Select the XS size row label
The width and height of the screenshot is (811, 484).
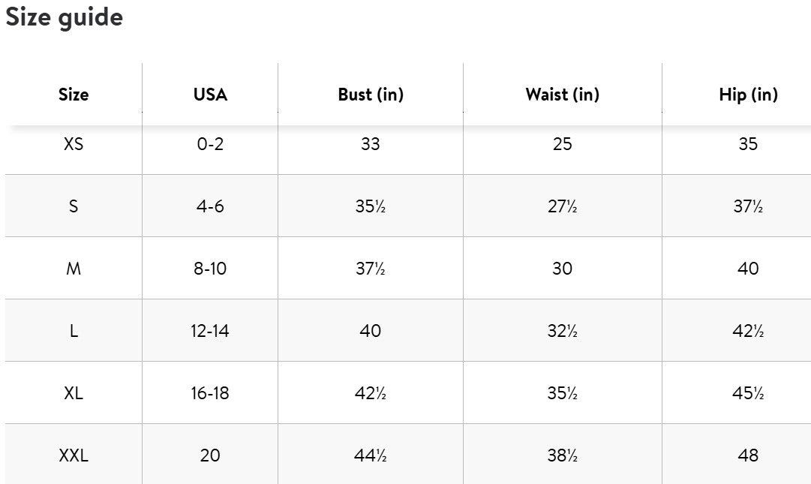(74, 144)
